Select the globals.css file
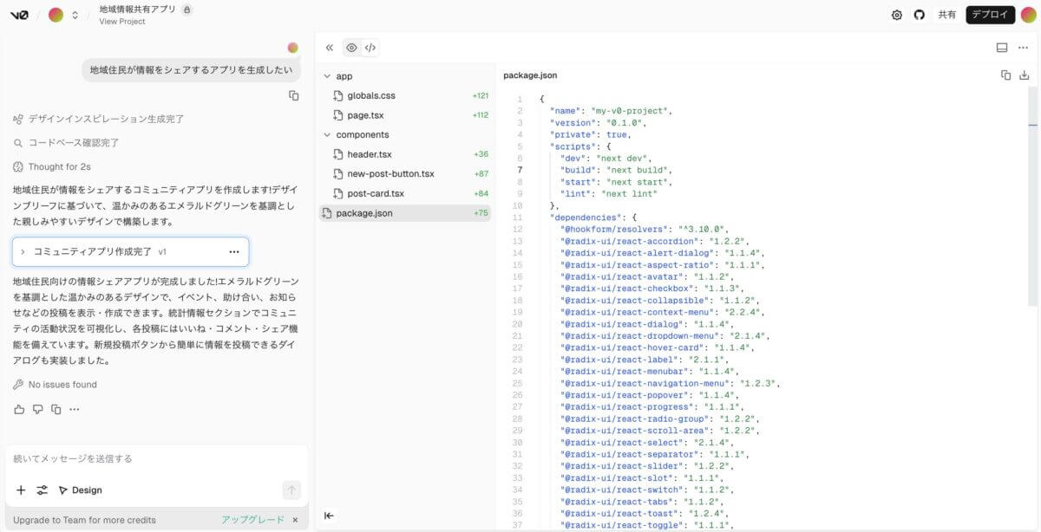Viewport: 1041px width, 532px height. tap(370, 95)
